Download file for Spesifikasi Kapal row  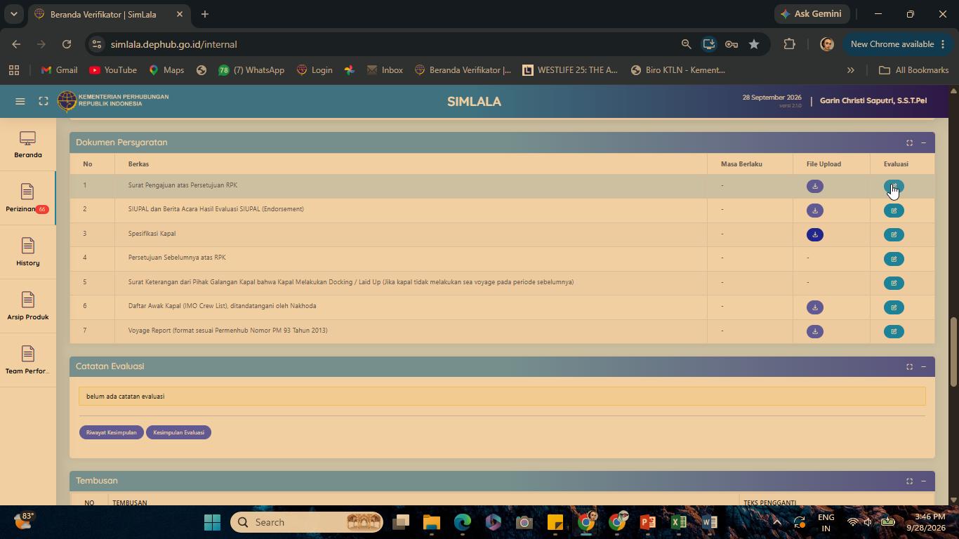coord(815,234)
